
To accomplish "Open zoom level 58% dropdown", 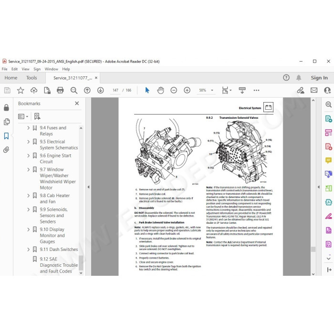I will click(x=212, y=90).
